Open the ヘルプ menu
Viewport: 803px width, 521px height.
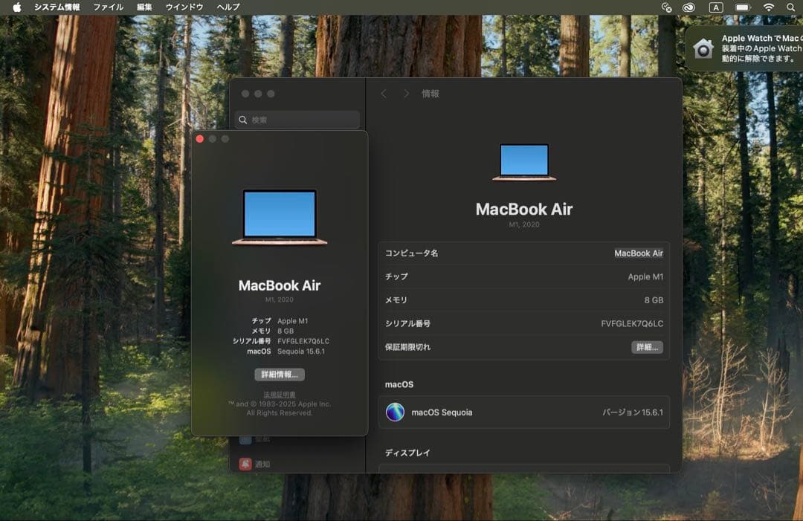(225, 7)
